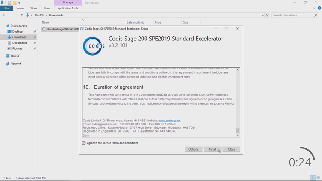Expand the address bar history dropdown

pyautogui.click(x=263, y=15)
